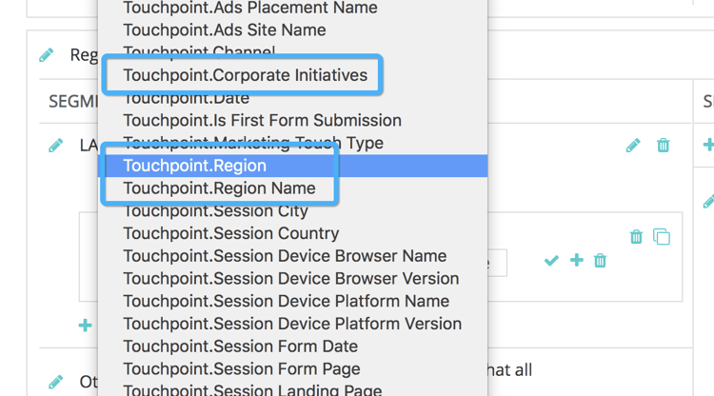
Task: Choose Touchpoint.Session Form Date option
Action: coord(241,346)
